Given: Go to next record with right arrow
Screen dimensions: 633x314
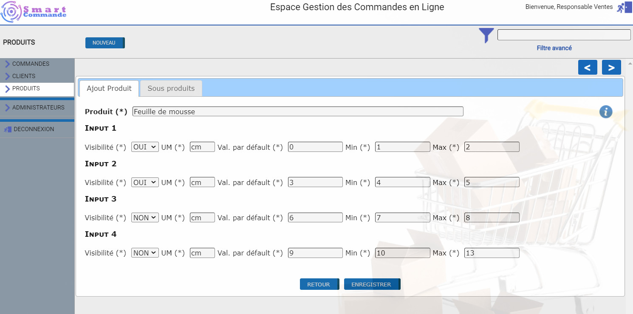Looking at the screenshot, I should point(611,67).
